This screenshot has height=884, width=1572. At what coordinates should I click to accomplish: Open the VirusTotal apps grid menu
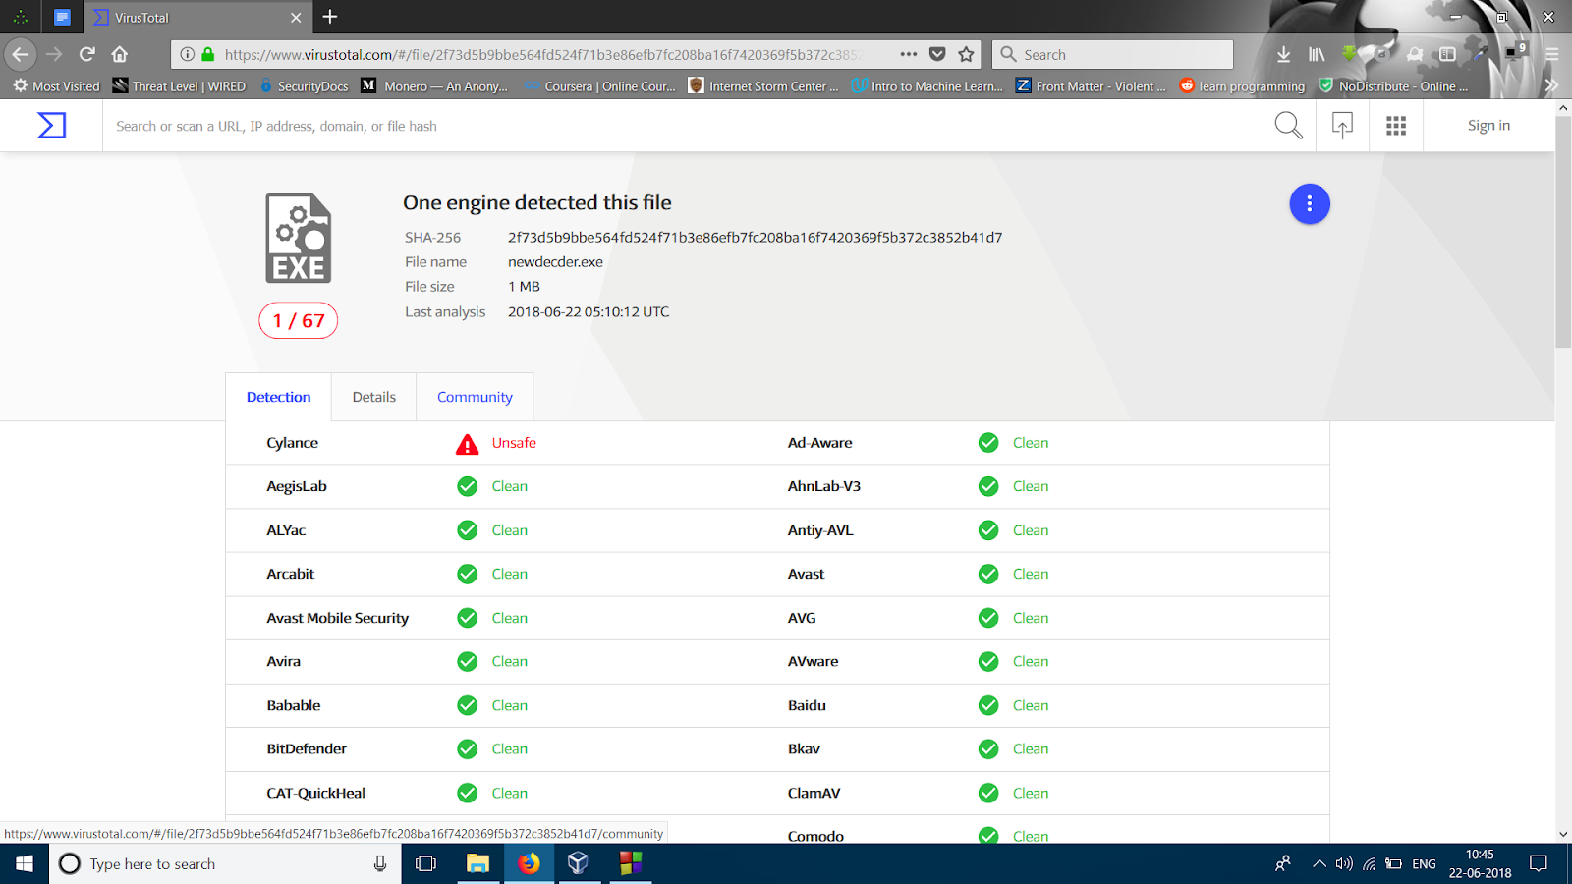[x=1396, y=126]
